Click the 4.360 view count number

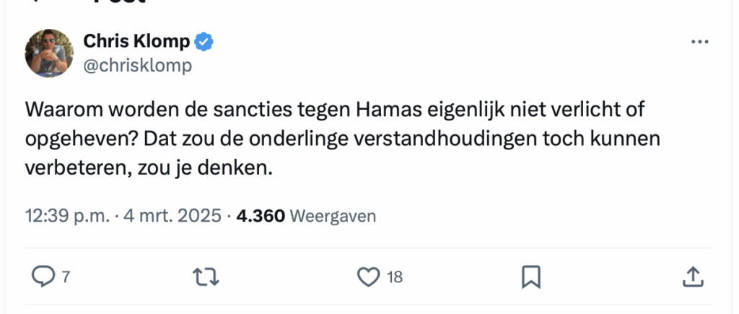pos(261,215)
